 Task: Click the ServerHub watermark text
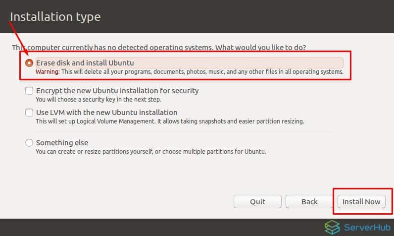point(367,228)
